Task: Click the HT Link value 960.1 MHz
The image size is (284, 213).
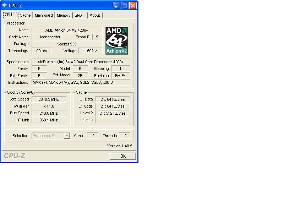Action: pyautogui.click(x=49, y=120)
